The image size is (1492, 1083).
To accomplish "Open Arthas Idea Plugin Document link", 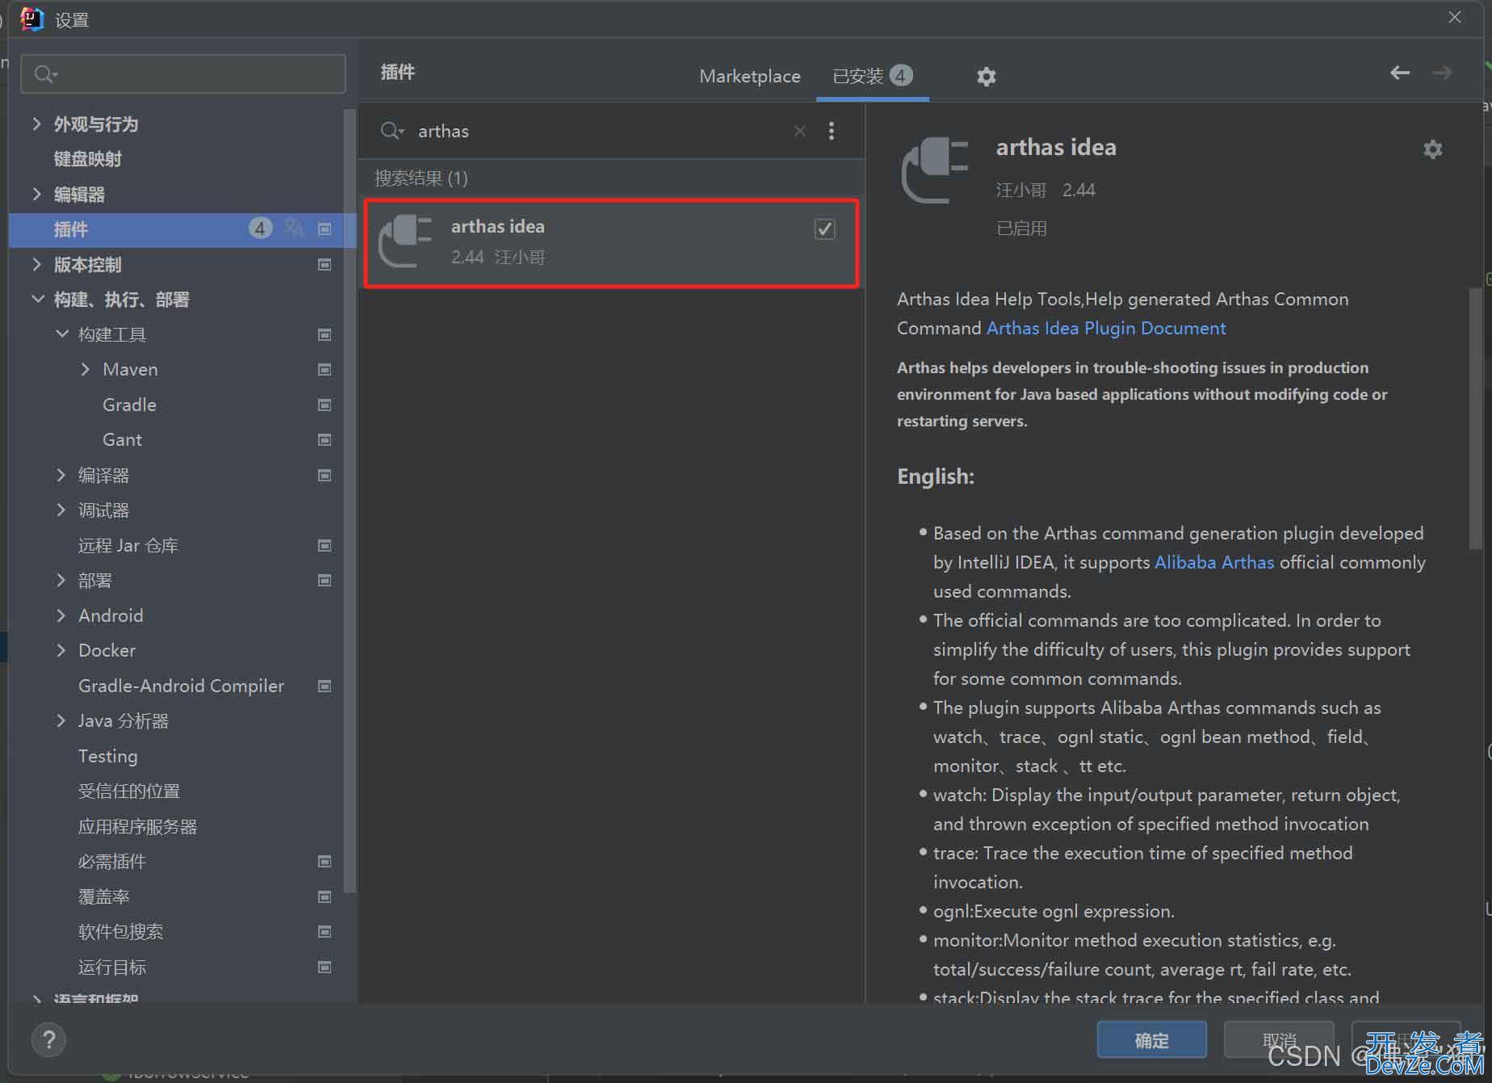I will tap(1106, 329).
